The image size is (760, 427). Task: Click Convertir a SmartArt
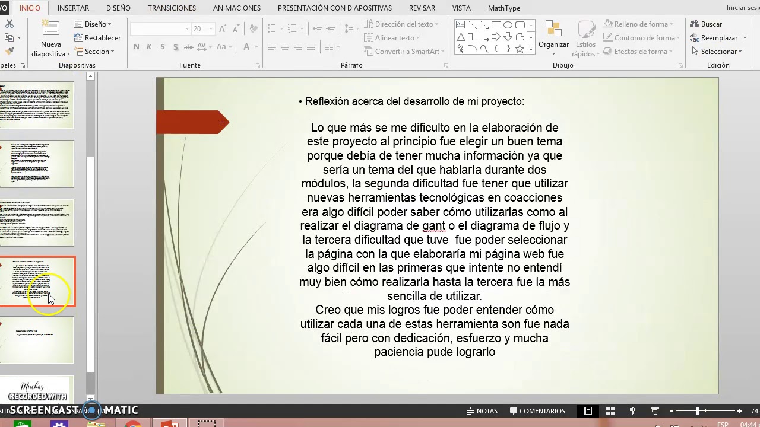pyautogui.click(x=403, y=52)
